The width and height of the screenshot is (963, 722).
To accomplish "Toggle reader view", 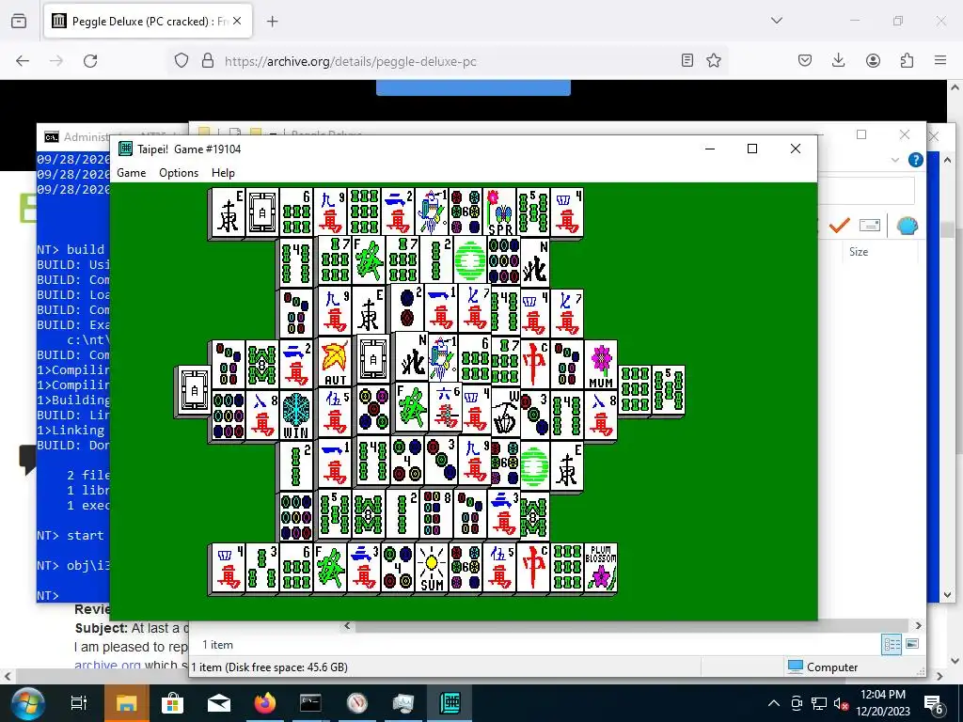I will click(x=687, y=60).
